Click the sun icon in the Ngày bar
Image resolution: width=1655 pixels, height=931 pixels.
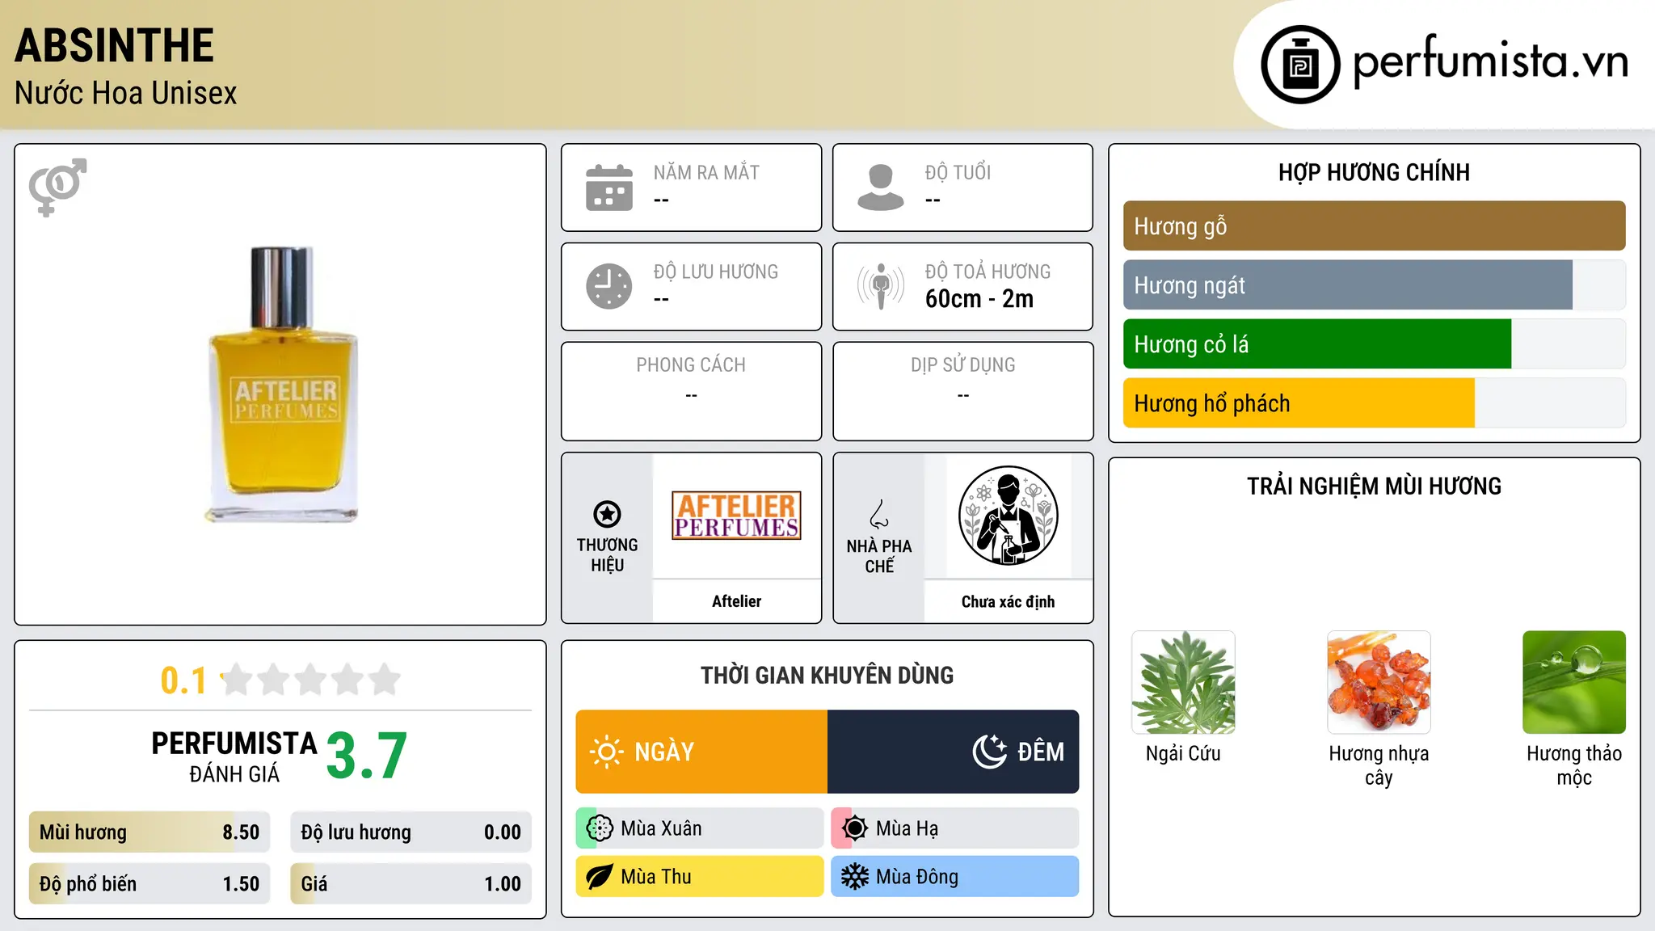(x=607, y=752)
